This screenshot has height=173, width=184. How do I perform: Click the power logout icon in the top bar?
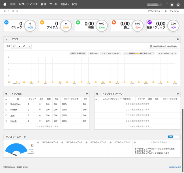178,5
